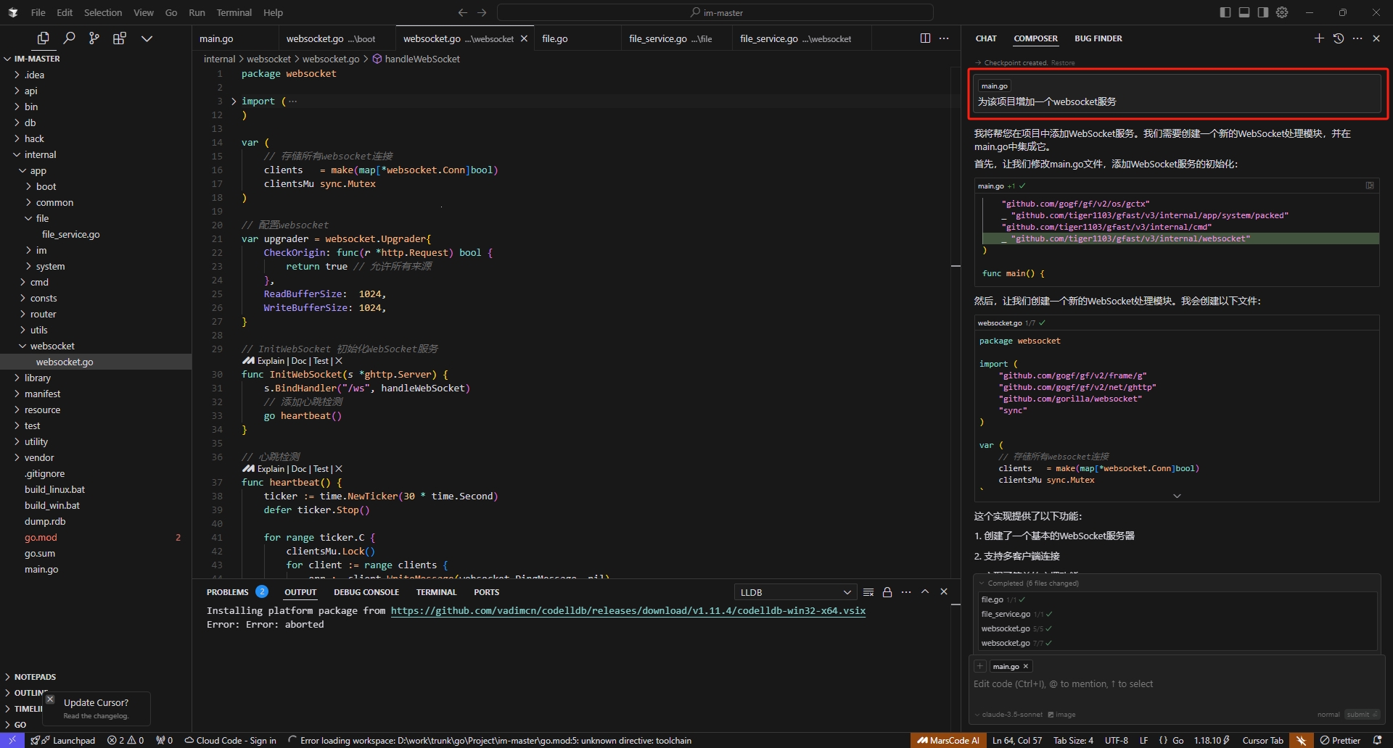Screen dimensions: 1393x748
Task: Open composer panel more options ellipsis
Action: [1357, 38]
